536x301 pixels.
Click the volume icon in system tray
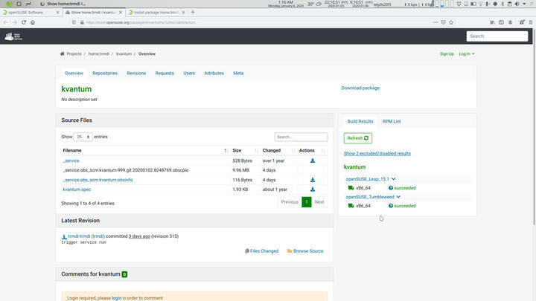coord(517,4)
